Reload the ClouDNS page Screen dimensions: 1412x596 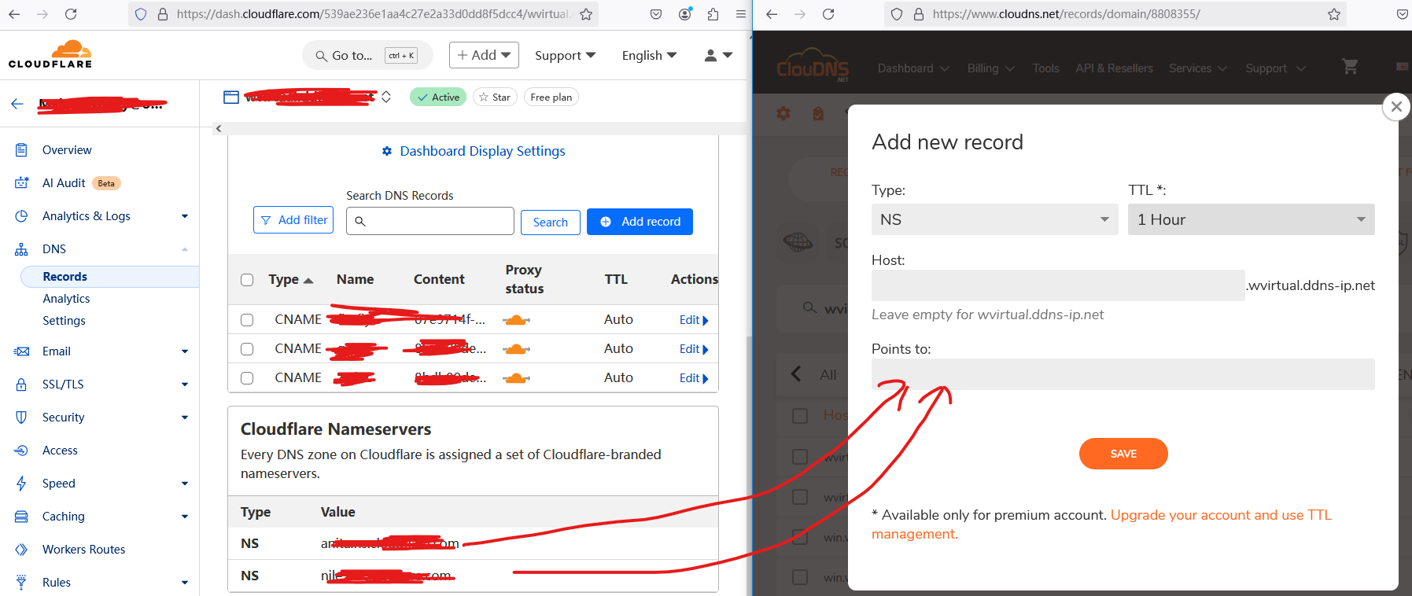coord(828,14)
